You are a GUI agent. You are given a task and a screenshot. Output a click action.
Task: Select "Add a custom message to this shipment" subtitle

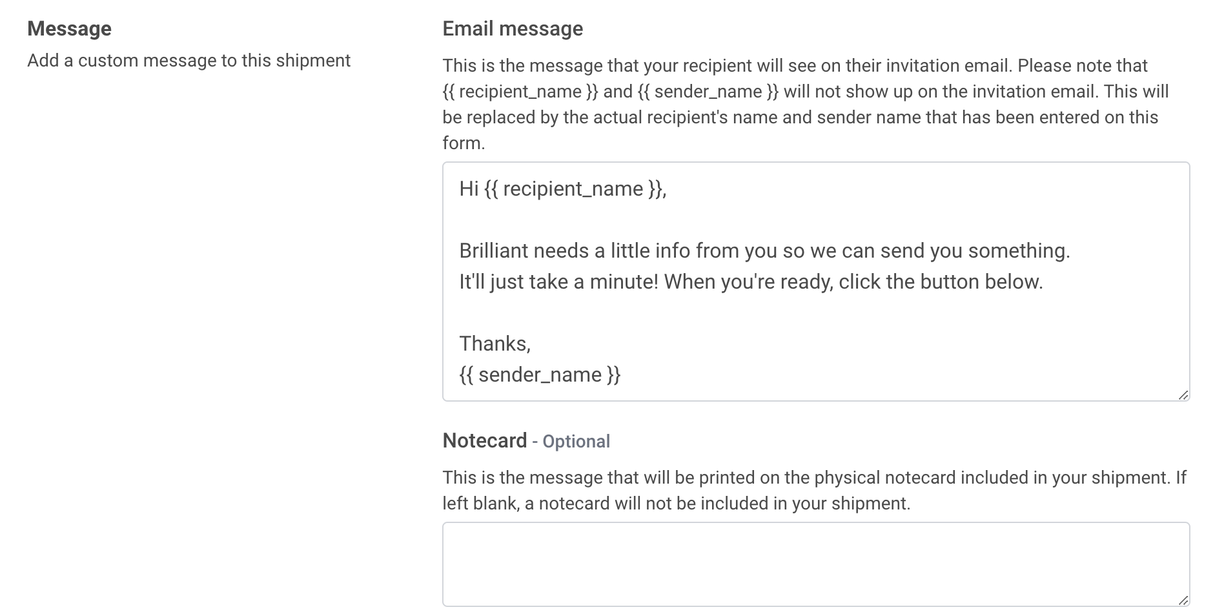[x=189, y=61]
